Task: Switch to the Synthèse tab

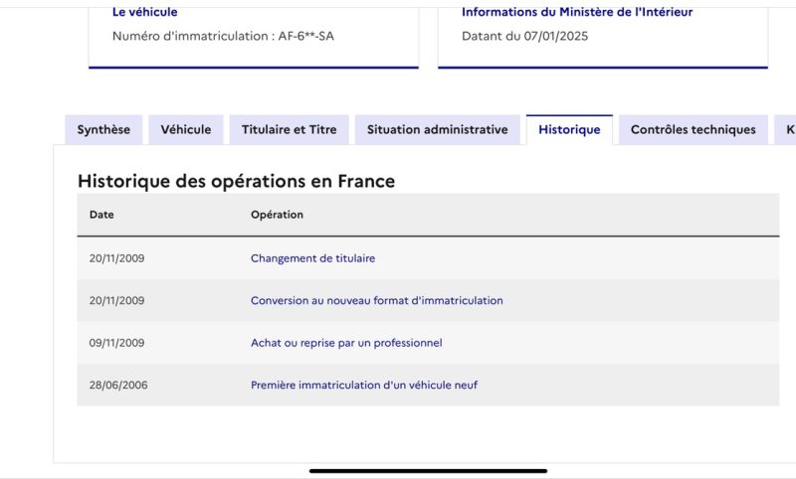Action: click(x=103, y=130)
